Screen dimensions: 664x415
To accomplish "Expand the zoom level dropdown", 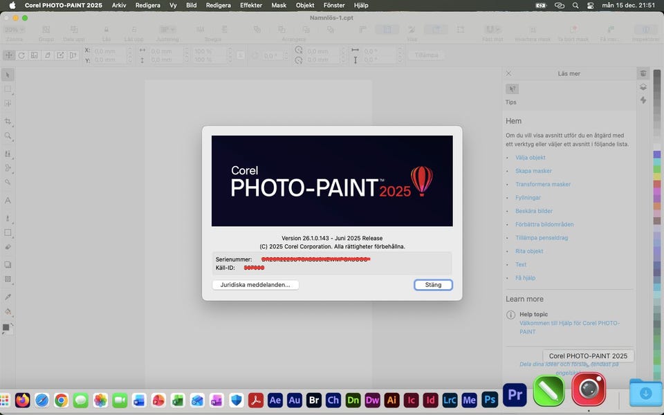I will coord(14,30).
